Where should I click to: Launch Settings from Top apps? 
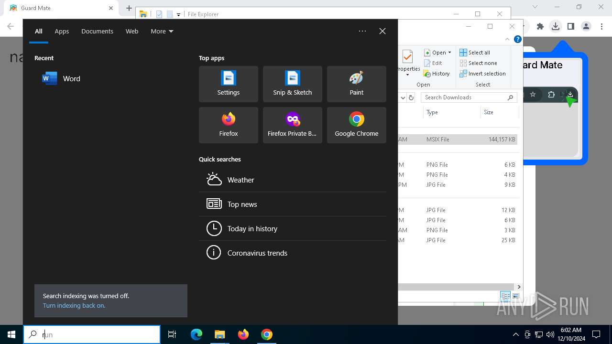click(x=229, y=84)
